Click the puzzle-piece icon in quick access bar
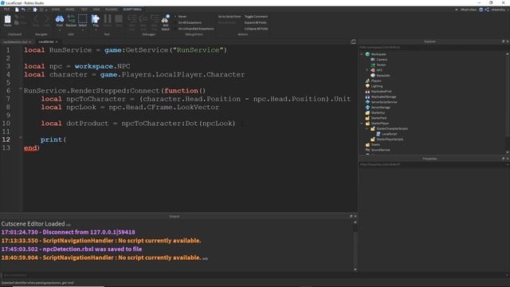510x287 pixels. pyautogui.click(x=35, y=10)
